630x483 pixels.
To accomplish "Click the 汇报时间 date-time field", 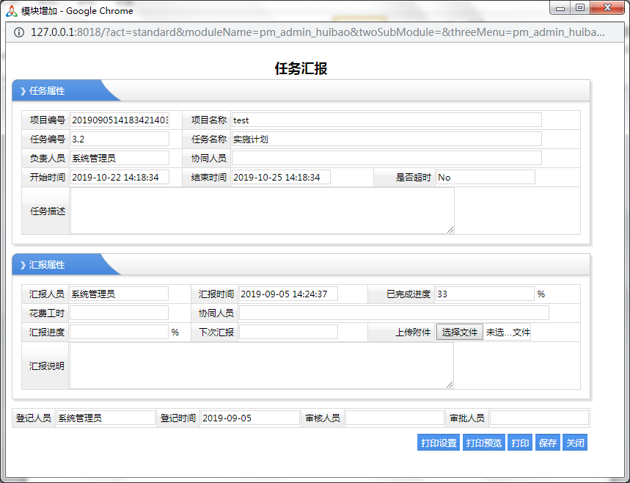I will (x=288, y=294).
